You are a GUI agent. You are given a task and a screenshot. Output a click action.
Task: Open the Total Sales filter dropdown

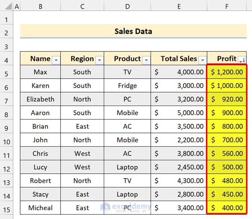(x=203, y=60)
